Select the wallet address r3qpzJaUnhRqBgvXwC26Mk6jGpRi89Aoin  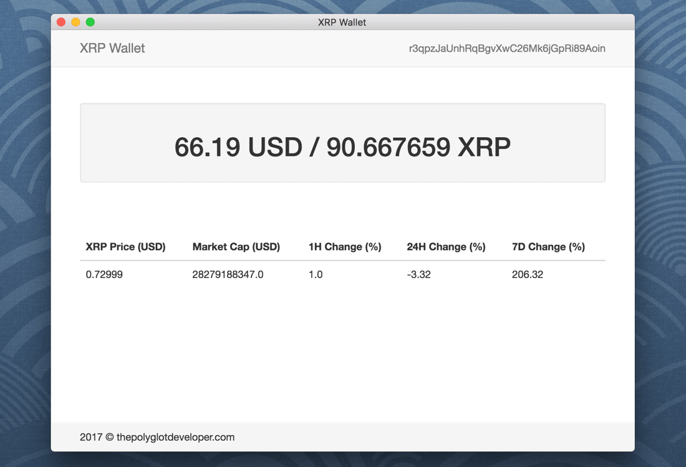click(507, 48)
